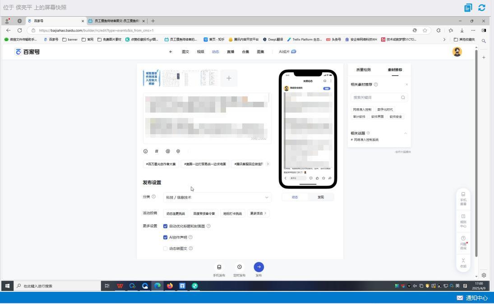
Task: Mention someone using the @ icon
Action: point(168,151)
